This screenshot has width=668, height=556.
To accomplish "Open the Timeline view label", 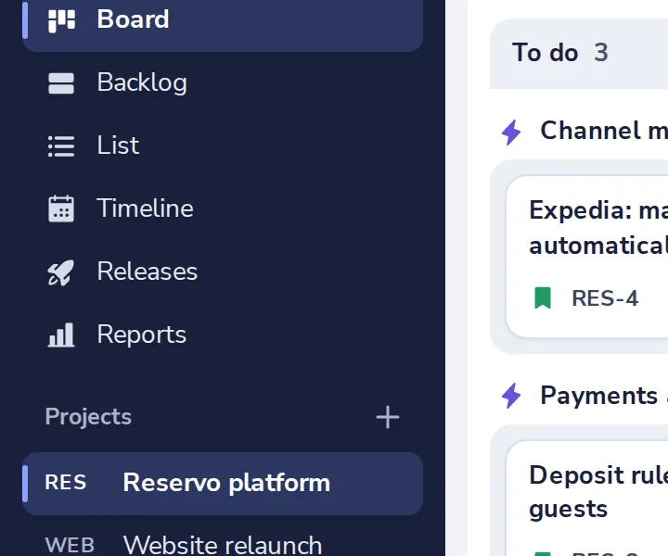I will (146, 208).
